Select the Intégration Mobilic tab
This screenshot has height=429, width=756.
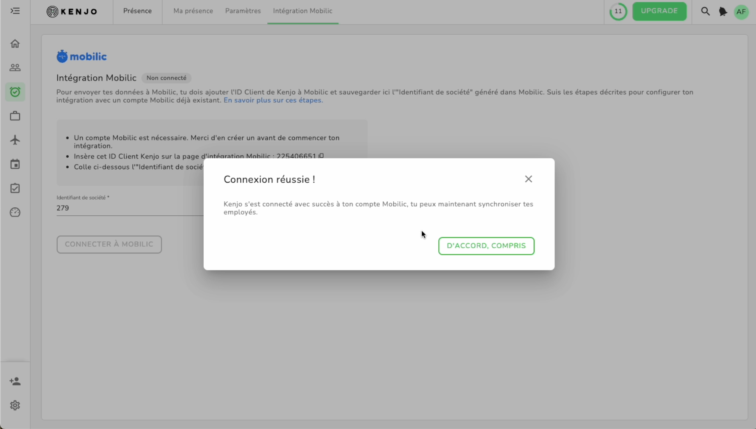pos(302,11)
